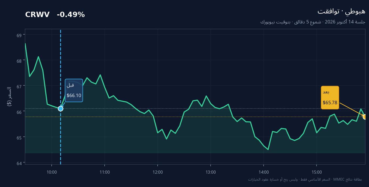Click the CRWV ticker symbol
The image size is (369, 187).
(37, 15)
